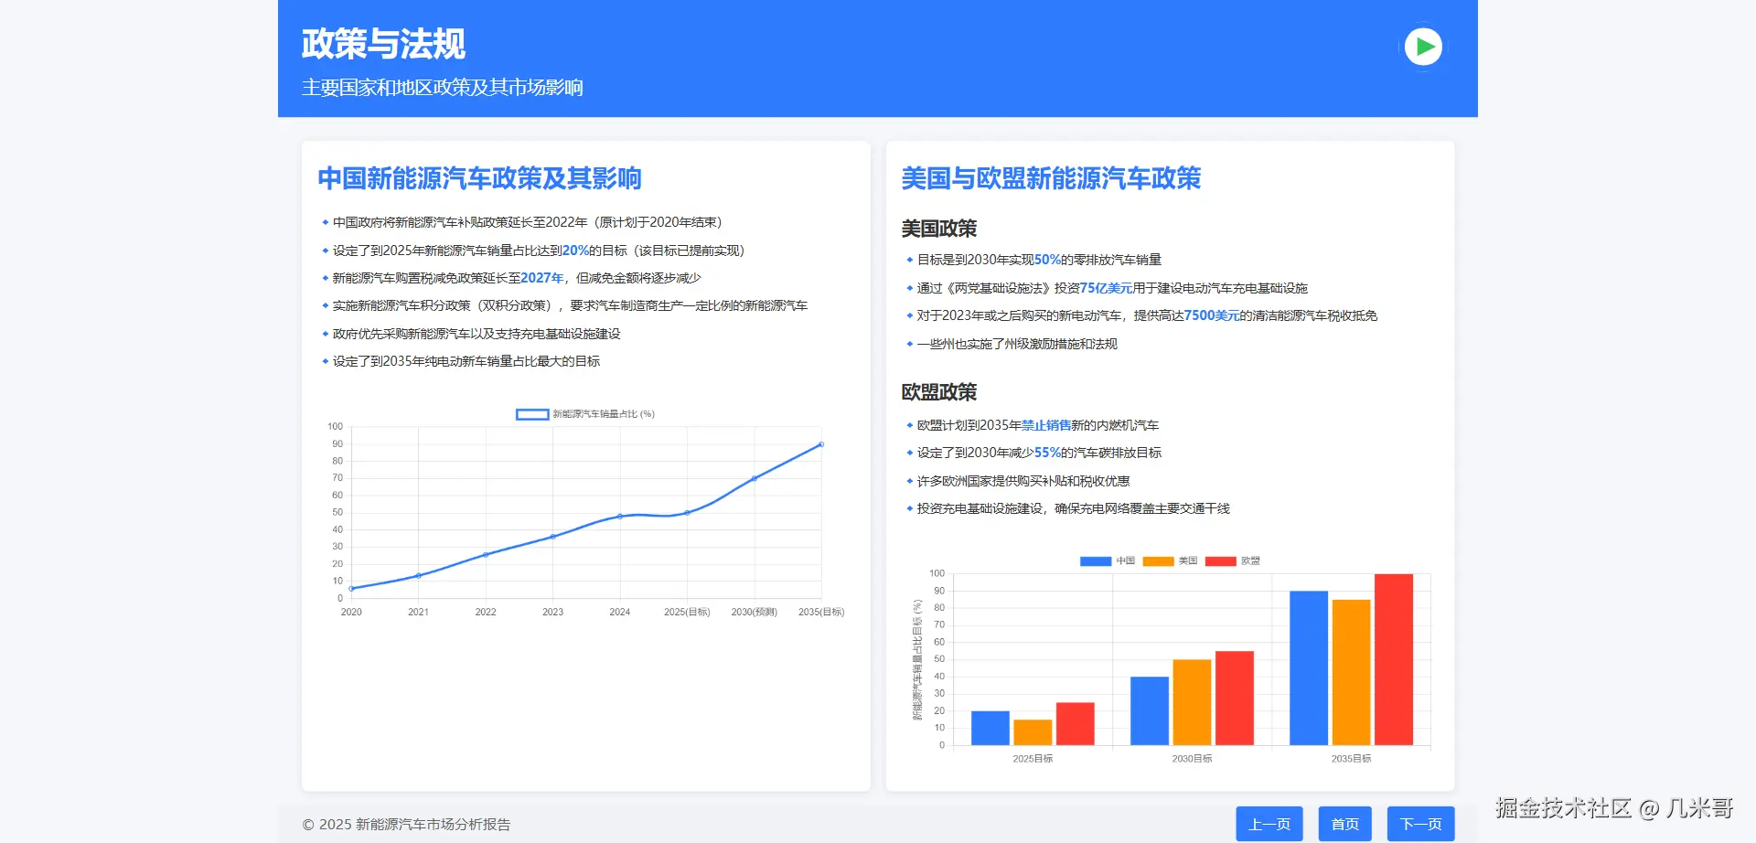1756x843 pixels.
Task: Toggle the red 欧盟 legend swatch
Action: click(1221, 561)
